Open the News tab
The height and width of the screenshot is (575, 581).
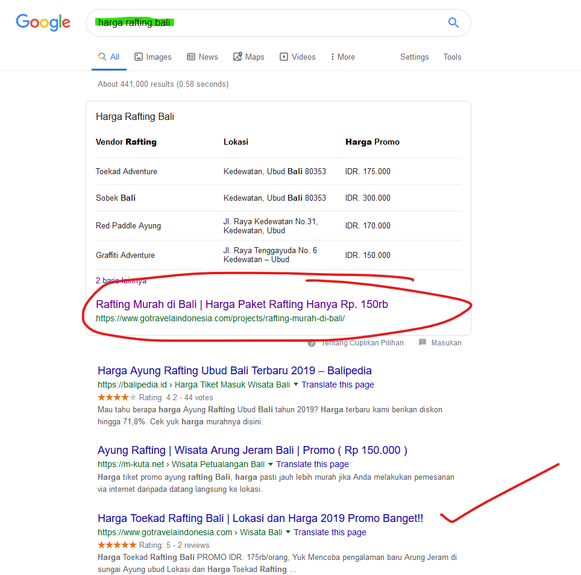[x=203, y=57]
